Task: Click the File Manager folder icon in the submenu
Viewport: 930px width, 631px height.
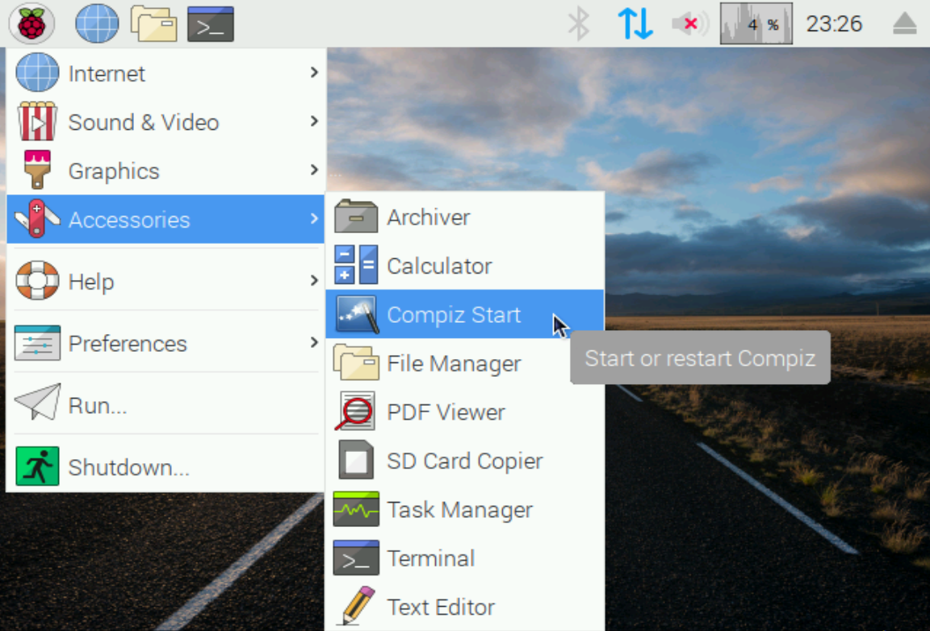Action: [356, 361]
